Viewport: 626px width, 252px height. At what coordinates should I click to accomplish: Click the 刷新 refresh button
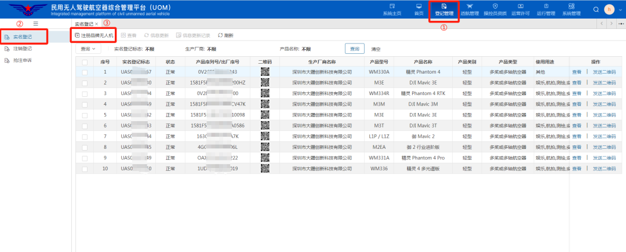click(225, 35)
